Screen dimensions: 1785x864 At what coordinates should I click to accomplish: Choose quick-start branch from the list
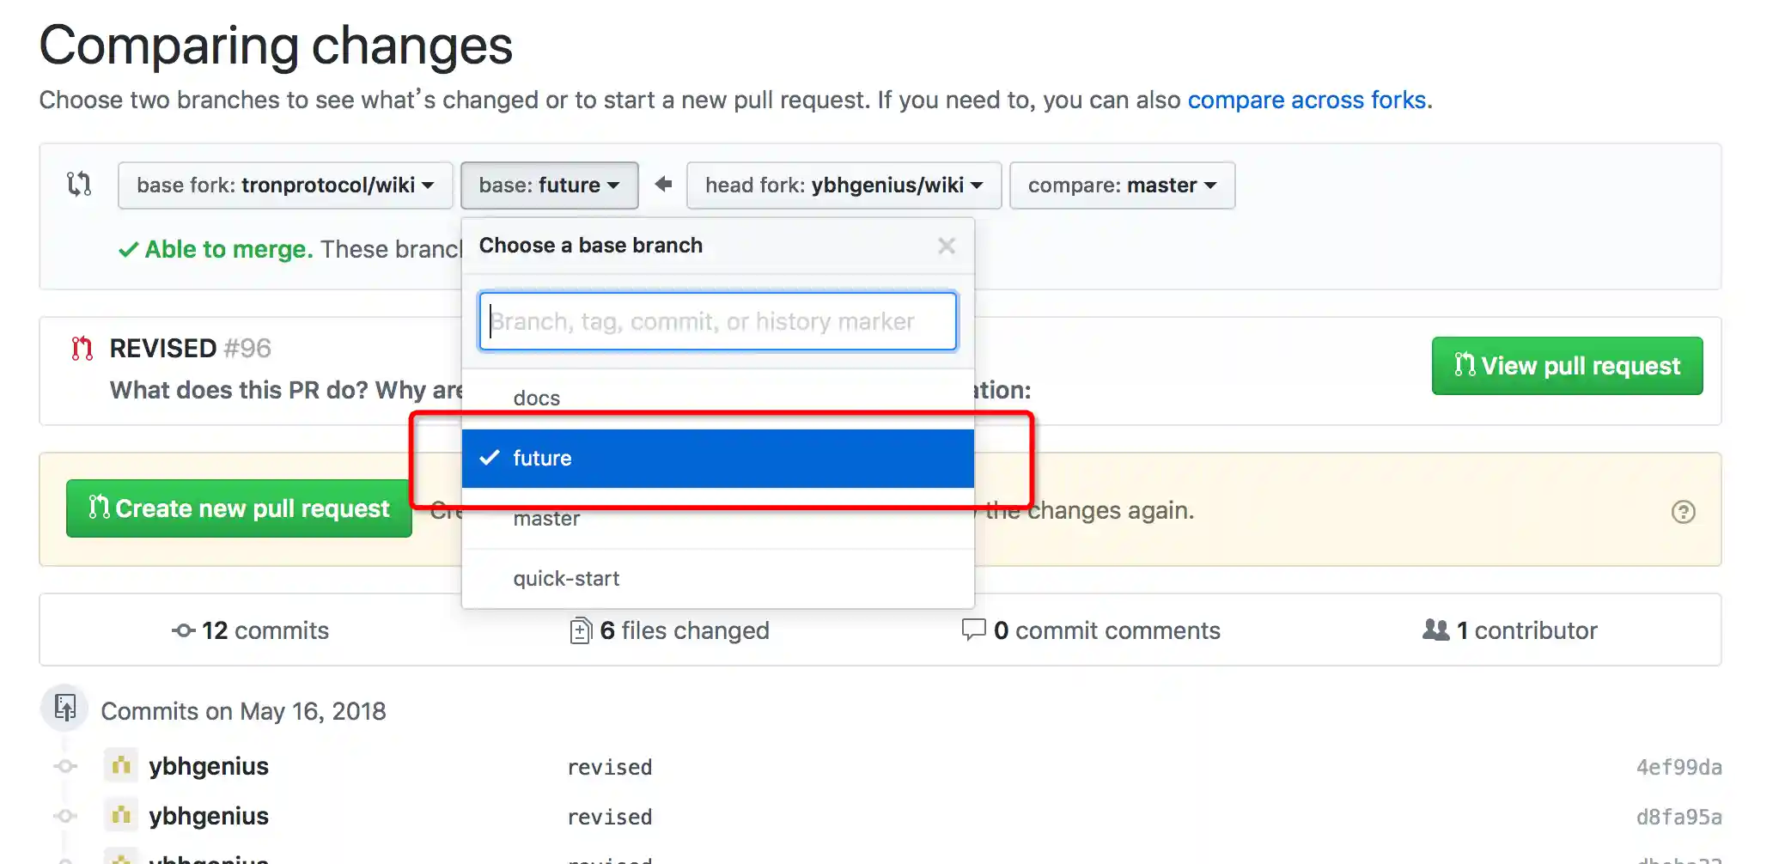click(x=566, y=579)
